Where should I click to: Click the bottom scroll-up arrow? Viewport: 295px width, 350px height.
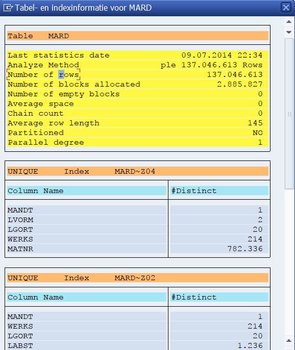[289, 341]
